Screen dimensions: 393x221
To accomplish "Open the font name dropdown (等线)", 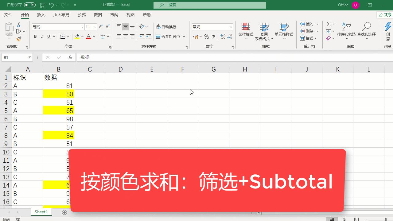I will point(83,27).
